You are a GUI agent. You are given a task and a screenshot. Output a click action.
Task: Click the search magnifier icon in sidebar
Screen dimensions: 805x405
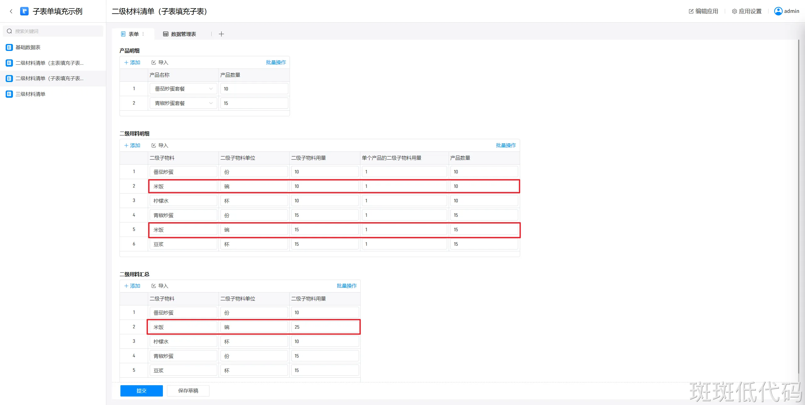point(9,31)
